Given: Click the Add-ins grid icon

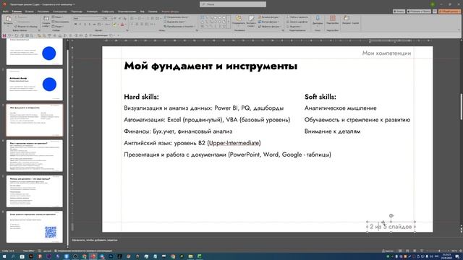Looking at the screenshot, I should pyautogui.click(x=333, y=19).
